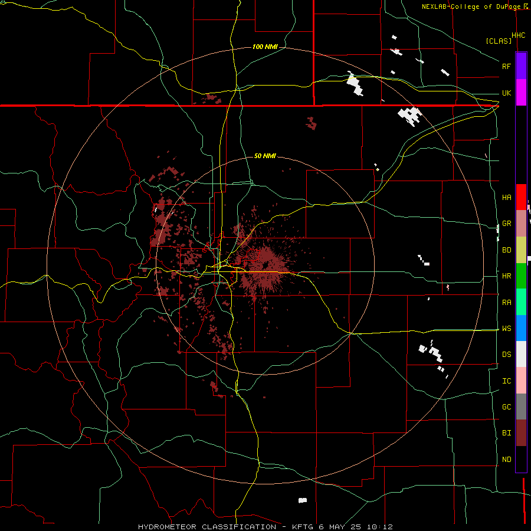Image resolution: width=531 pixels, height=531 pixels.
Task: Click the 50 NMI range ring label
Action: 265,156
